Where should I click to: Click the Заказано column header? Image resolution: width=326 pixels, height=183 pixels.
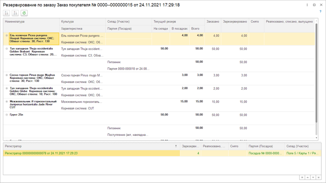tap(213, 22)
